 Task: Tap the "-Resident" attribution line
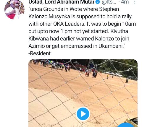point(39,53)
